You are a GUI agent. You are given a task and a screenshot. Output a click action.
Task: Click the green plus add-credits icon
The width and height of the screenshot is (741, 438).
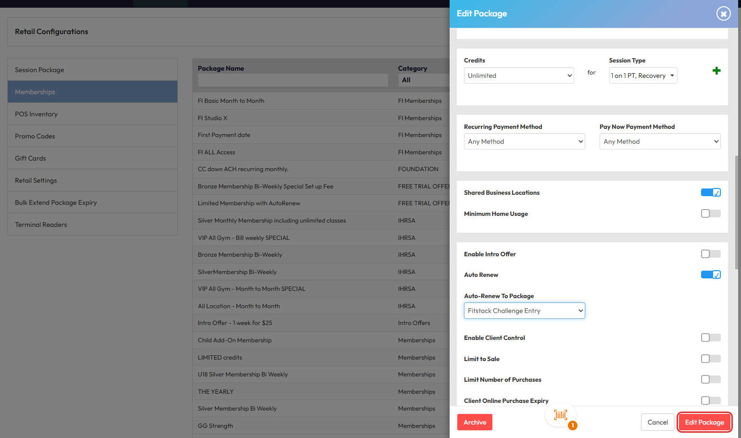716,71
